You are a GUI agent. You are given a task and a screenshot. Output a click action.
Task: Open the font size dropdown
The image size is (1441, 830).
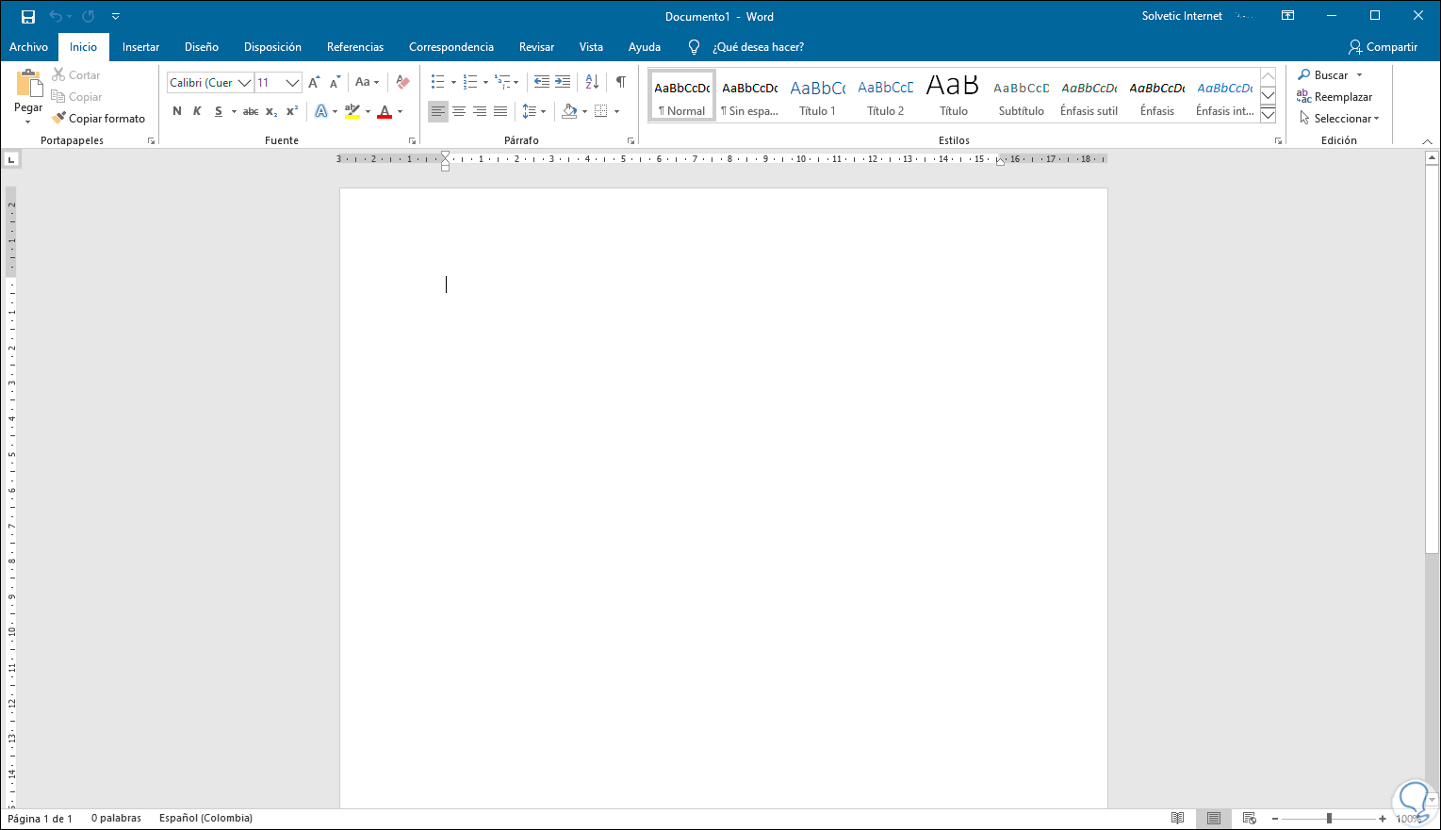[292, 83]
